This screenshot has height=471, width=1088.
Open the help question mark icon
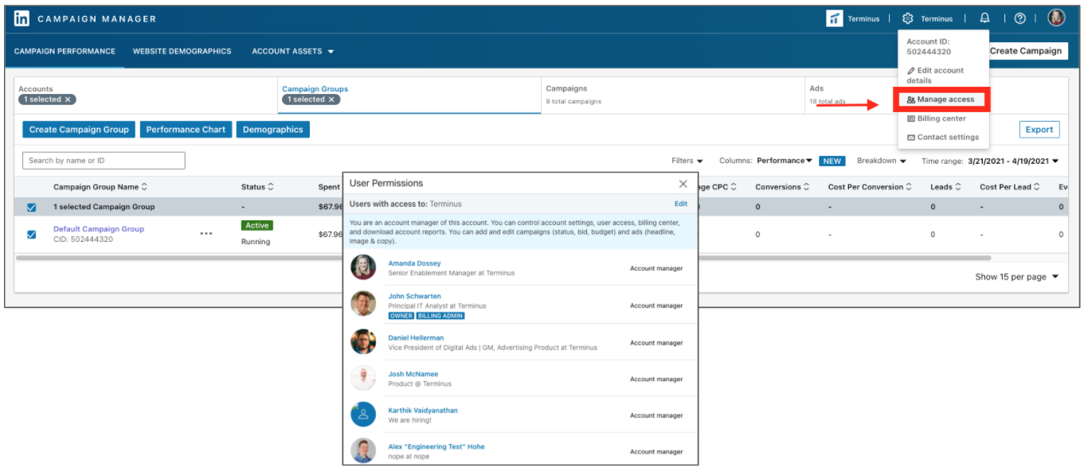[1020, 18]
